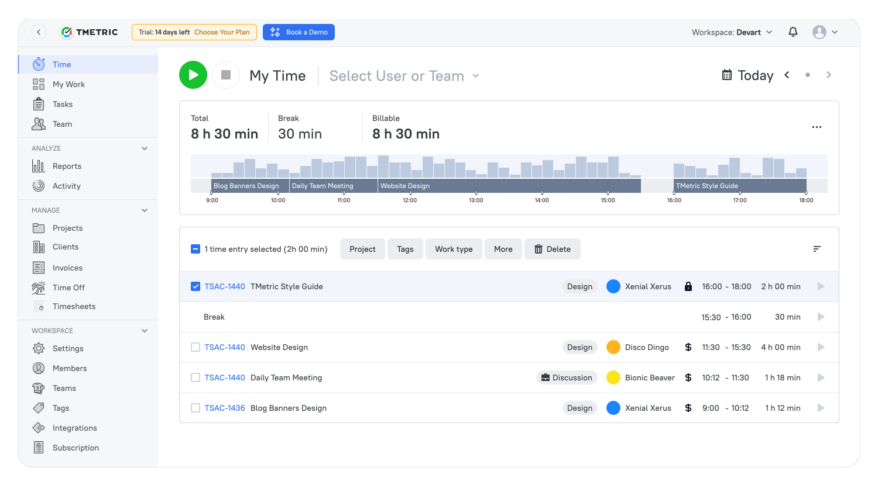Click the sort entries icon
Screen dimensions: 878x485
[817, 249]
